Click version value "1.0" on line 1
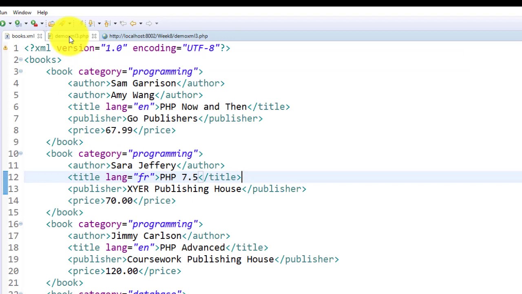Image resolution: width=522 pixels, height=294 pixels. (x=113, y=48)
